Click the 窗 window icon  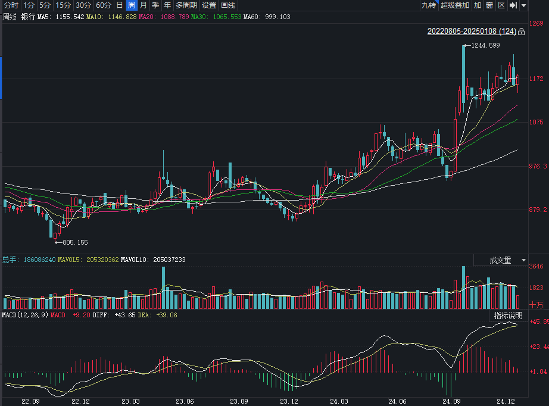pyautogui.click(x=489, y=5)
